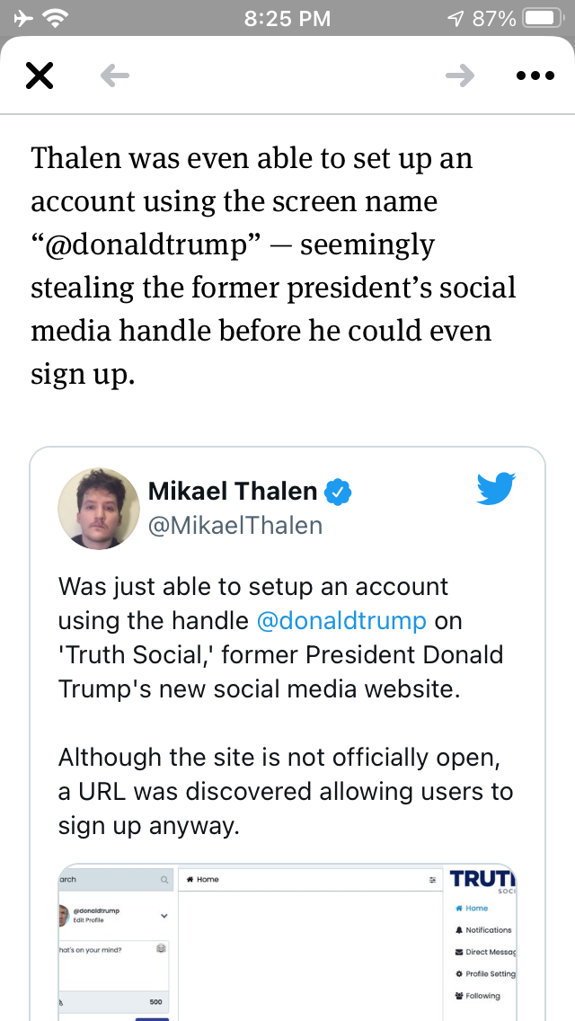Tap the back arrow in browser bar
Image resolution: width=575 pixels, height=1021 pixels.
tap(115, 76)
